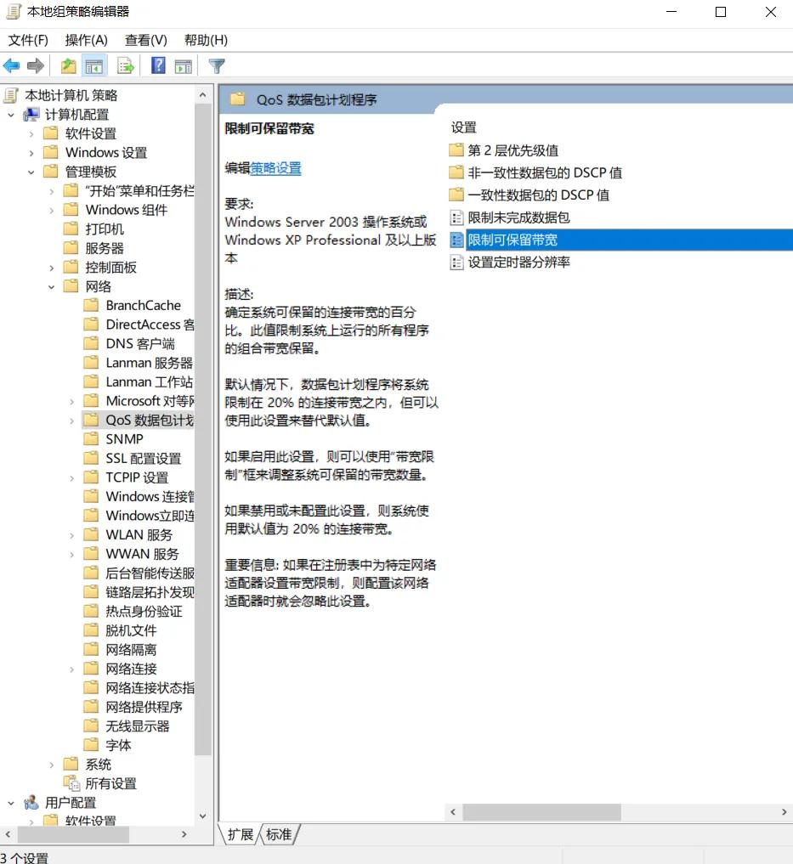Switch to the 标准 tab
This screenshot has width=793, height=864.
point(279,835)
